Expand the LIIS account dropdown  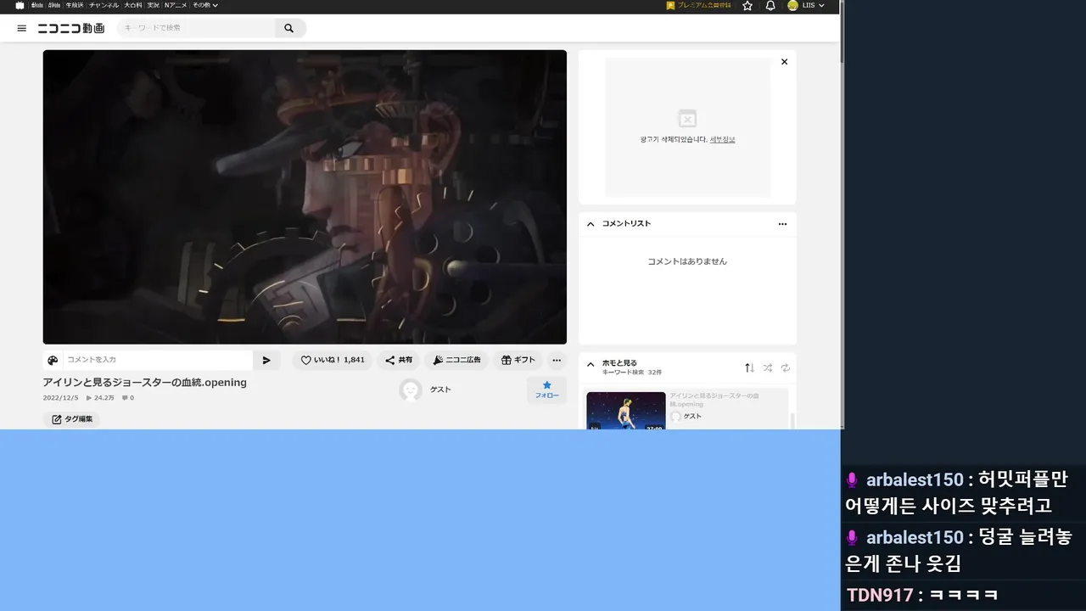pos(813,5)
